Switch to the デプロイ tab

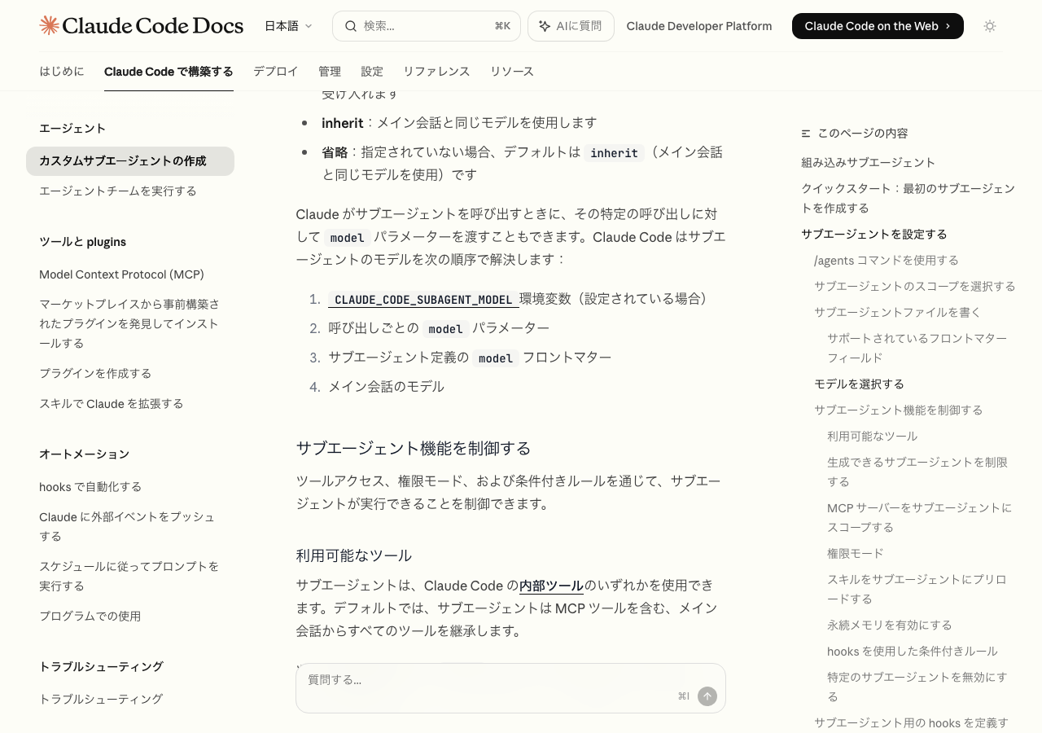click(x=275, y=72)
